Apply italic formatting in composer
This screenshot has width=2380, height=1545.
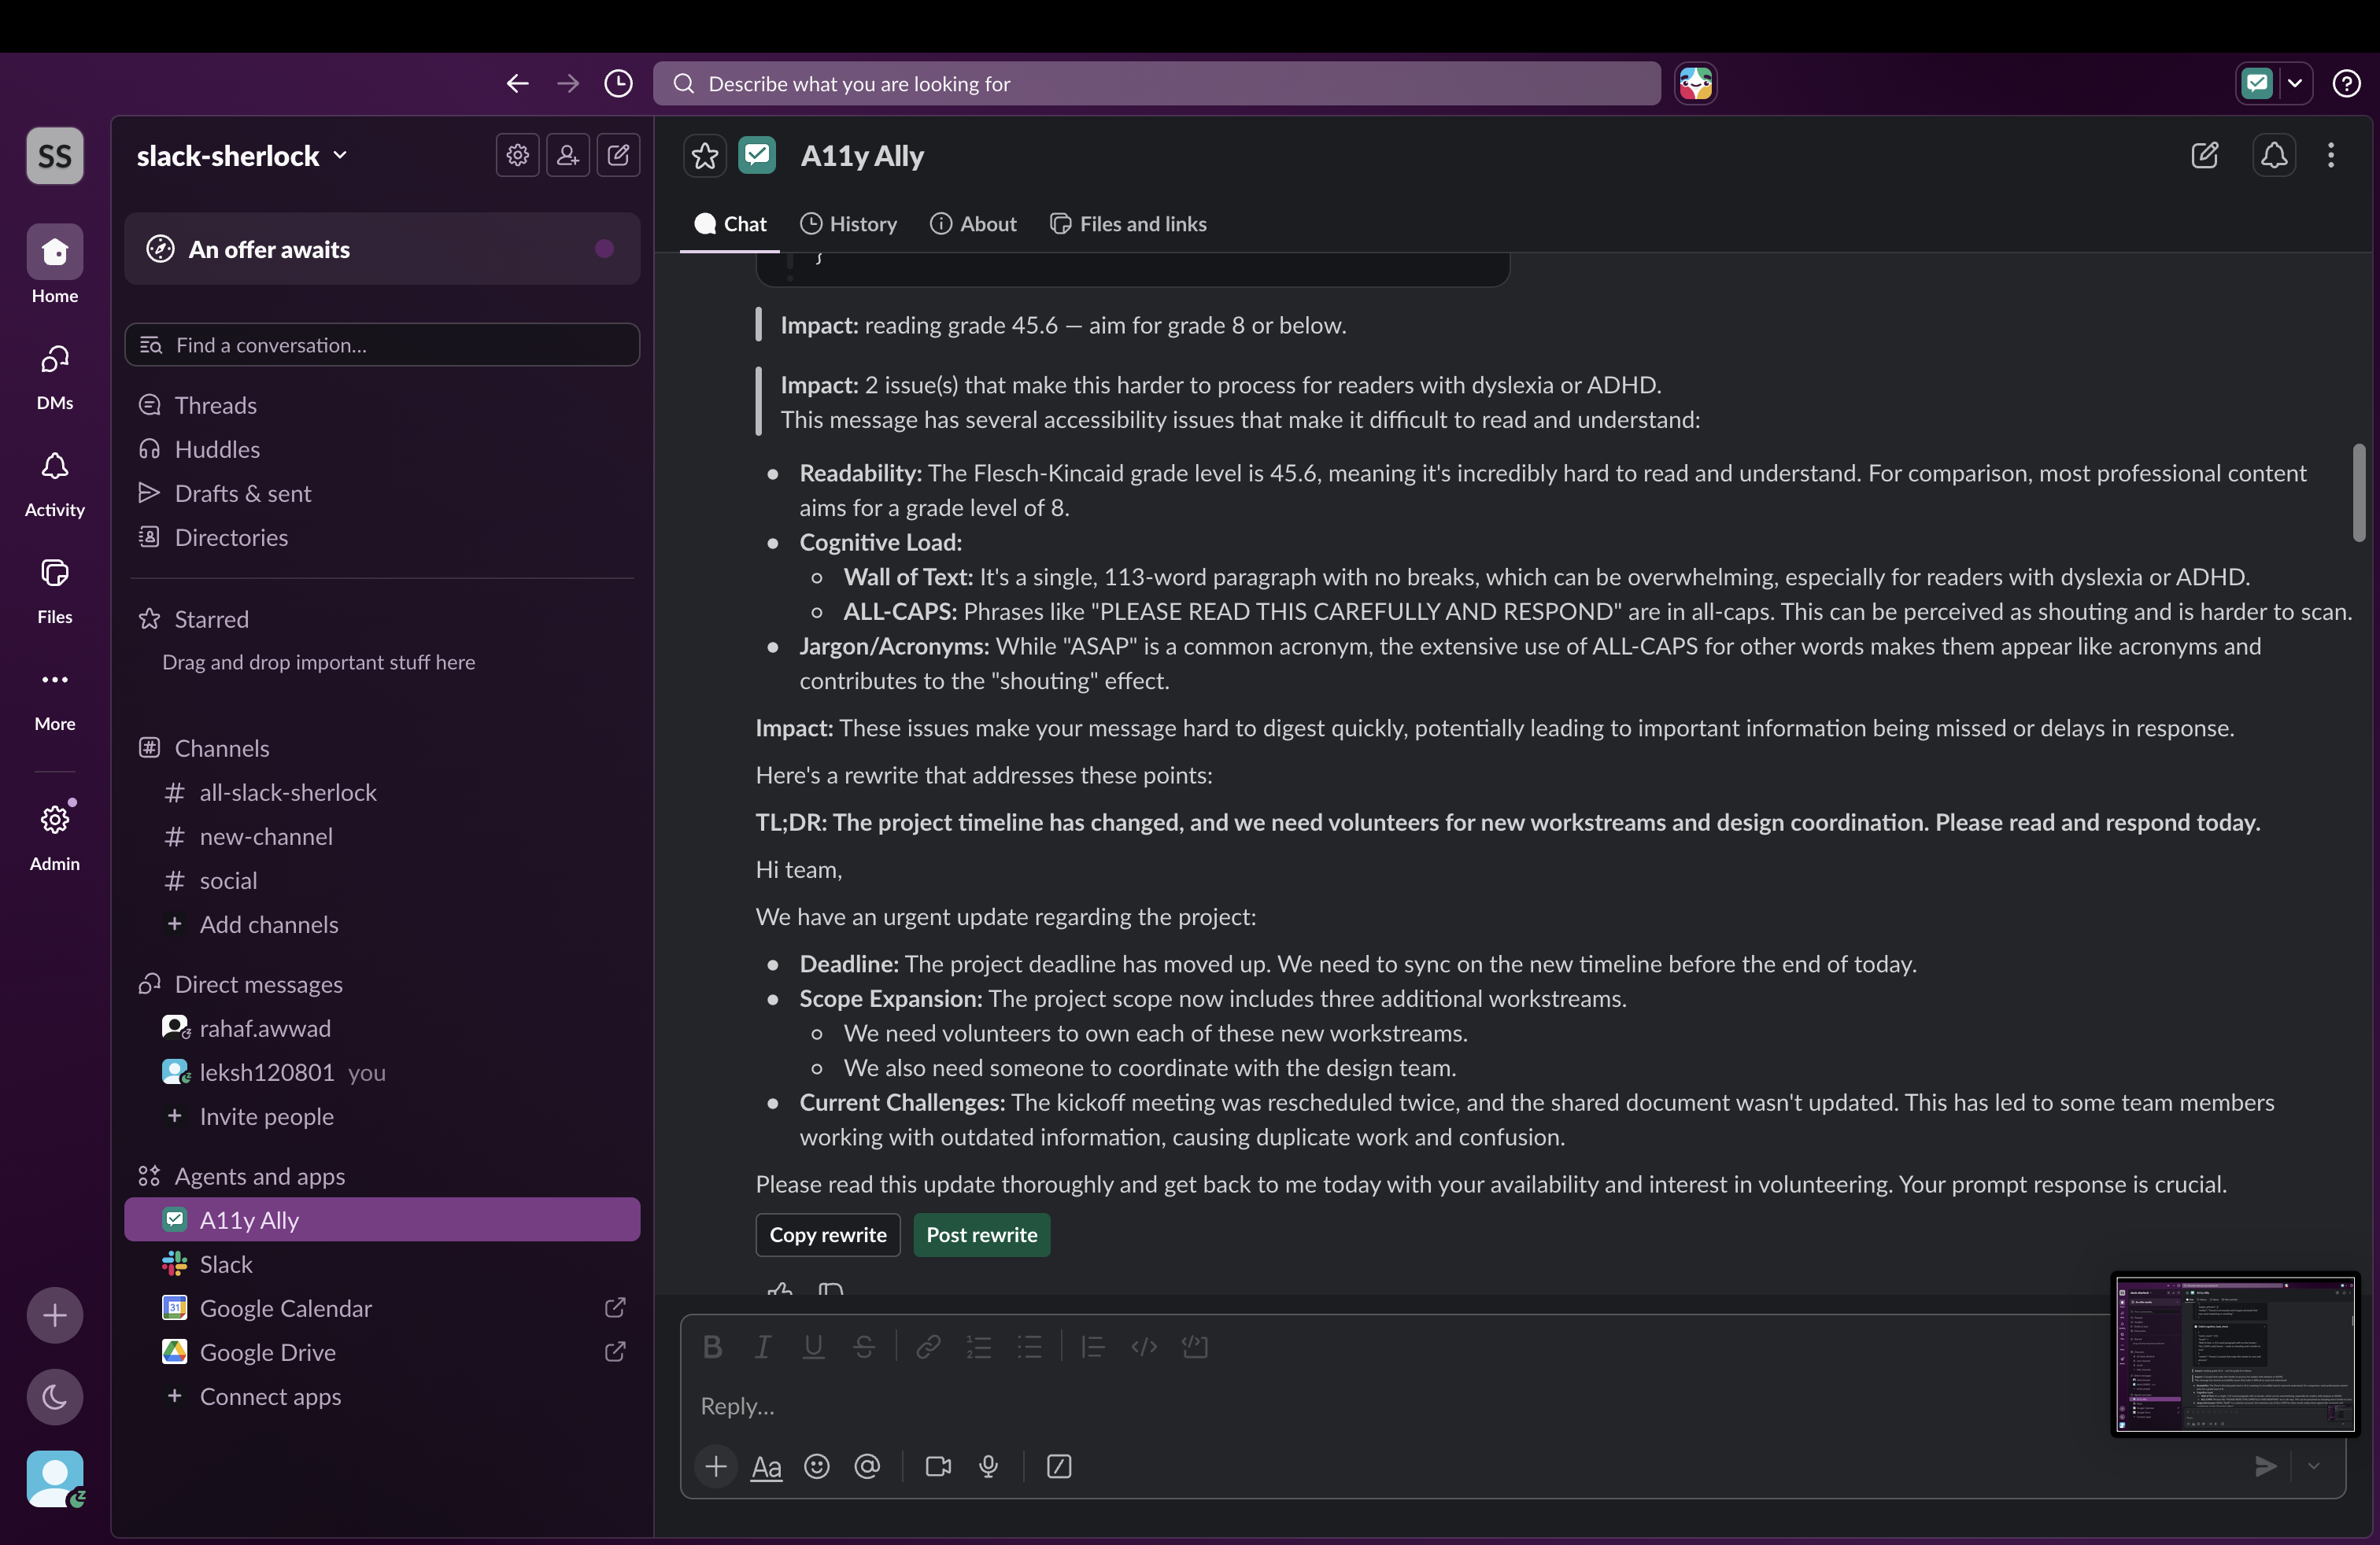click(x=763, y=1347)
